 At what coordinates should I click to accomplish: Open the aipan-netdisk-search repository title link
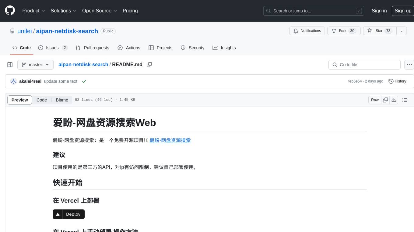67,31
